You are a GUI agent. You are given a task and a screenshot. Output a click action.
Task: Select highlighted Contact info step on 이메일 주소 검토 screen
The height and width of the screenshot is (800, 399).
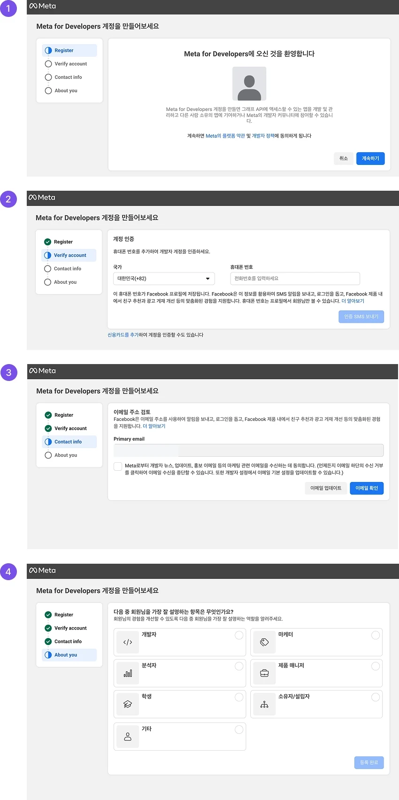pyautogui.click(x=69, y=442)
